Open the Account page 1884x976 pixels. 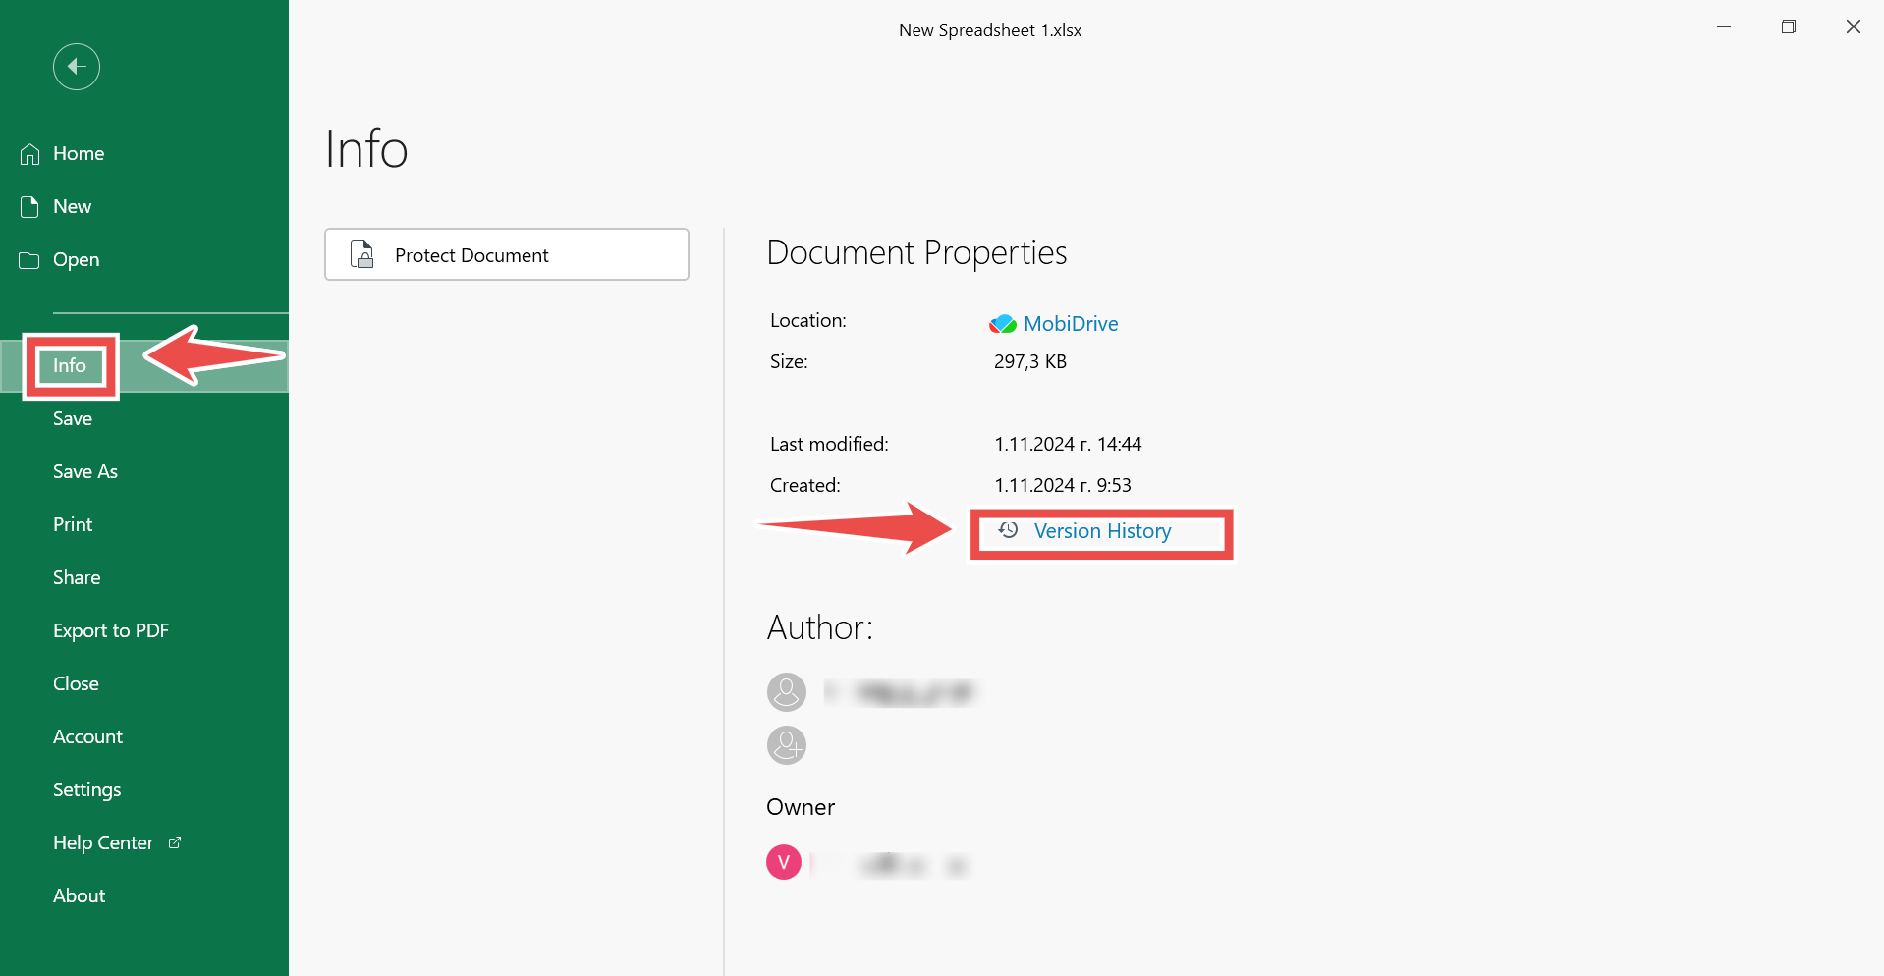pyautogui.click(x=88, y=736)
